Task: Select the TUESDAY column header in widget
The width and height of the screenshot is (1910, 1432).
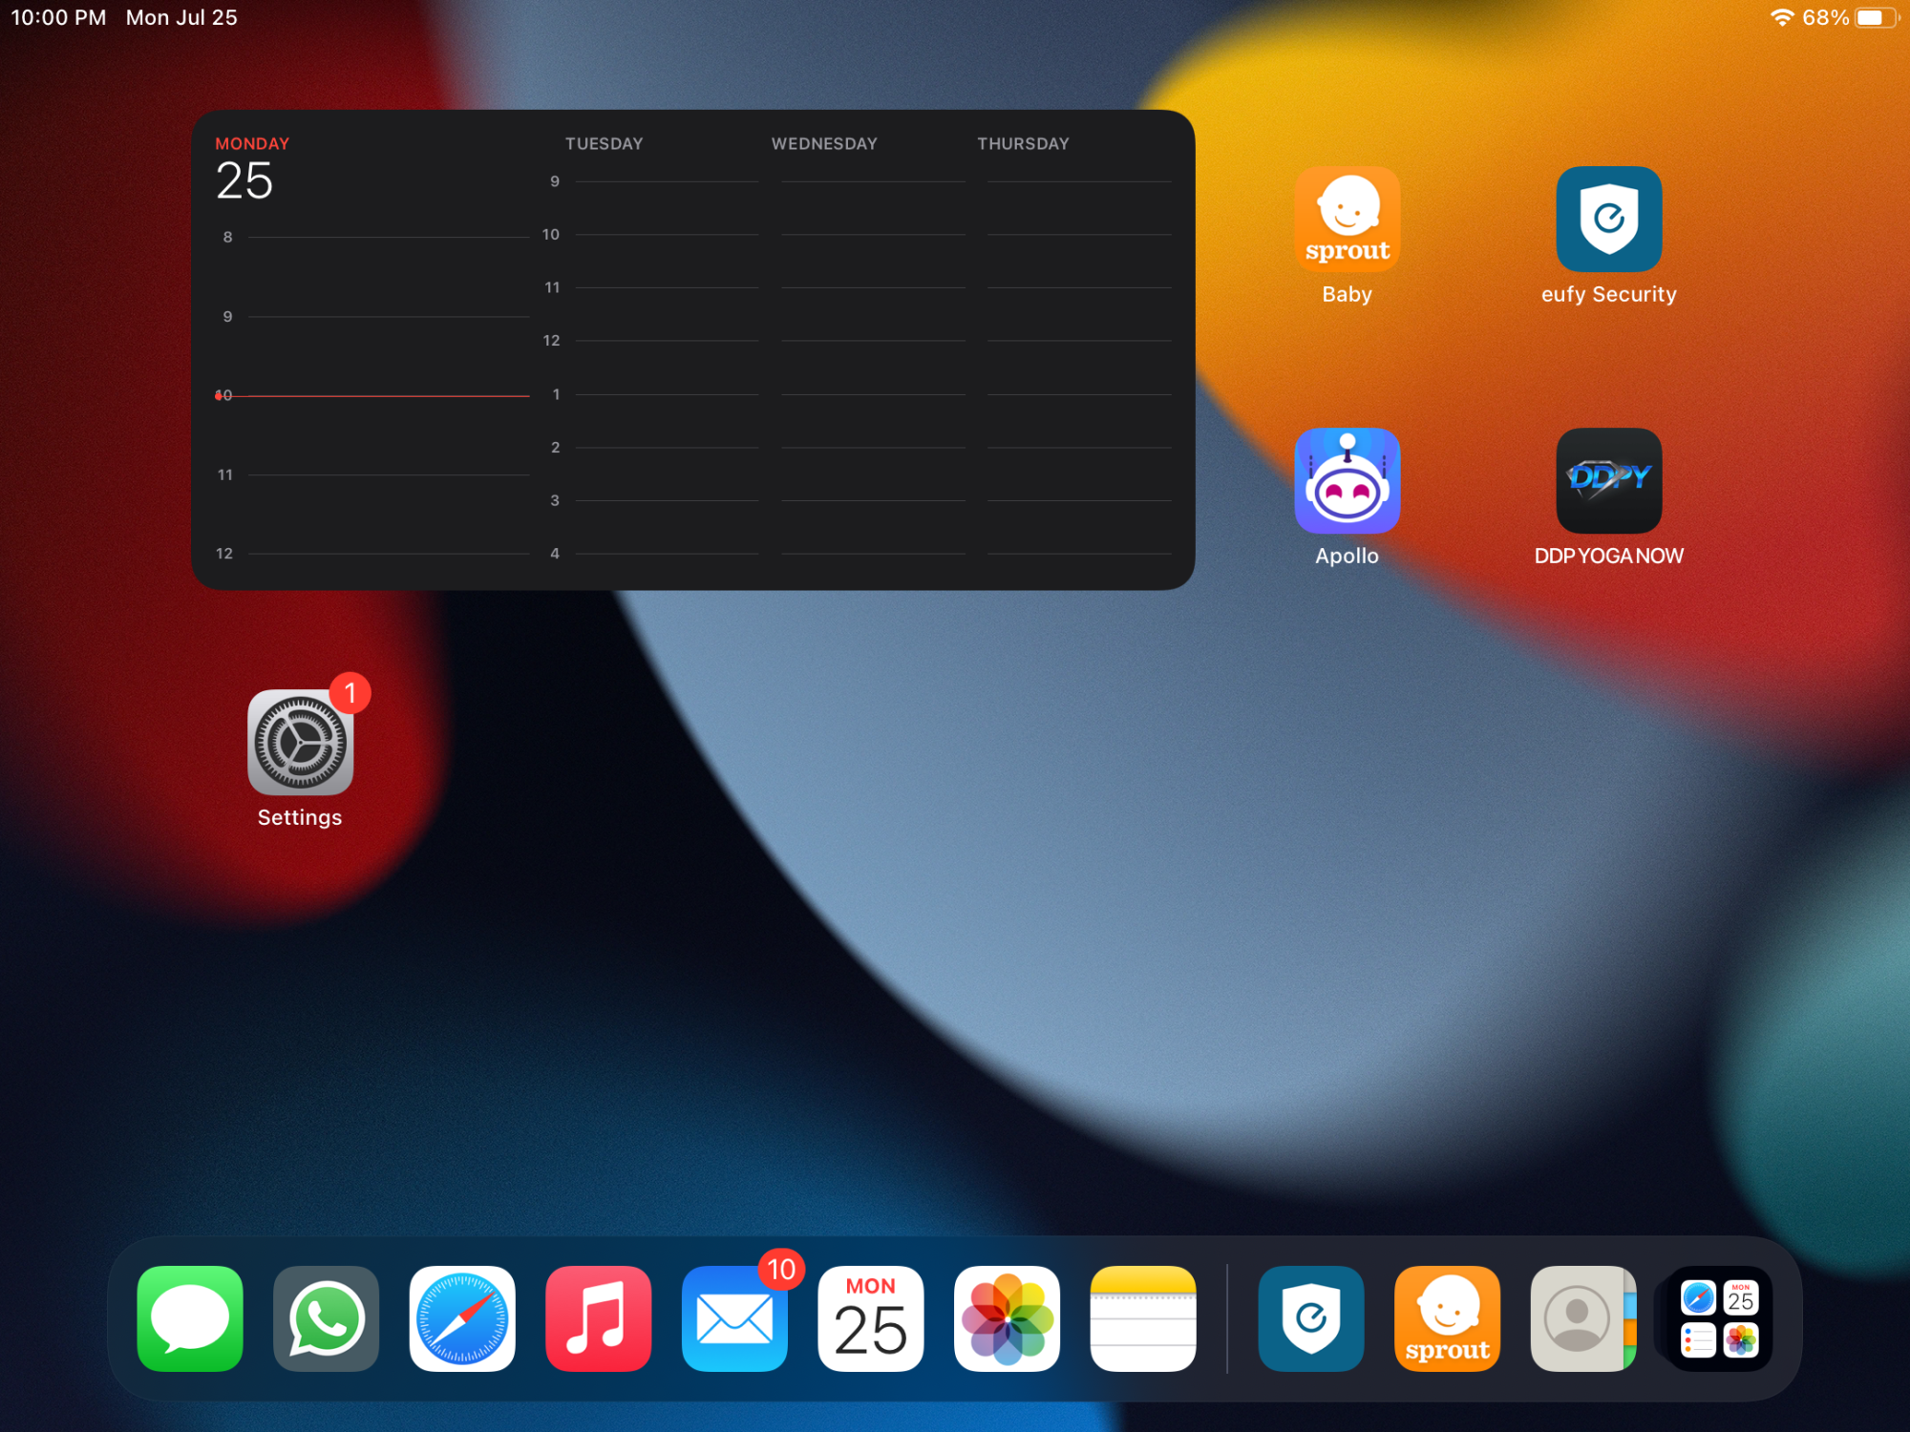Action: click(x=604, y=143)
